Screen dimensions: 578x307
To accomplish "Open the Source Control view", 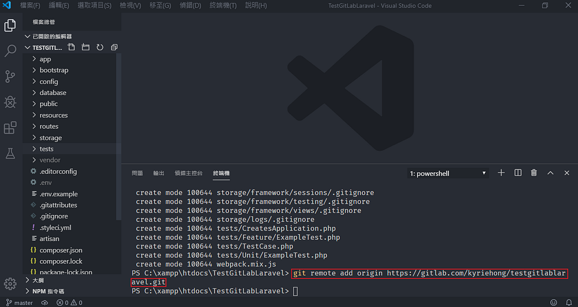I will (x=10, y=76).
